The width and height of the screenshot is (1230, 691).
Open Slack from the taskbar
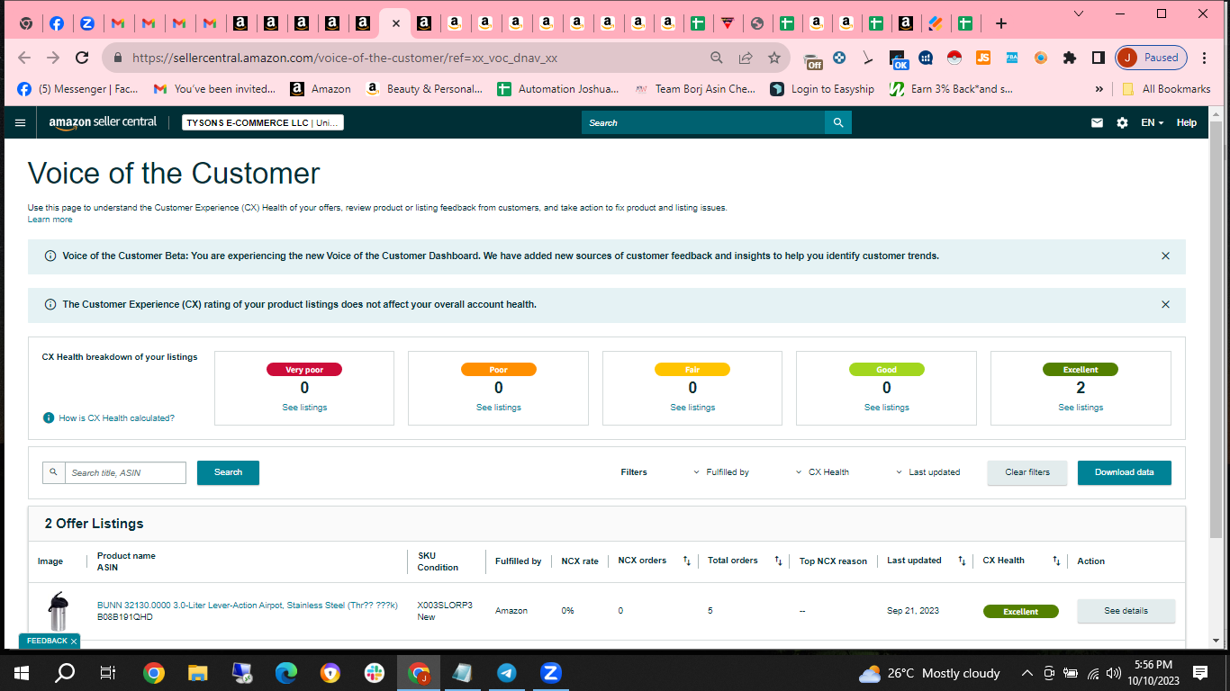(x=374, y=673)
